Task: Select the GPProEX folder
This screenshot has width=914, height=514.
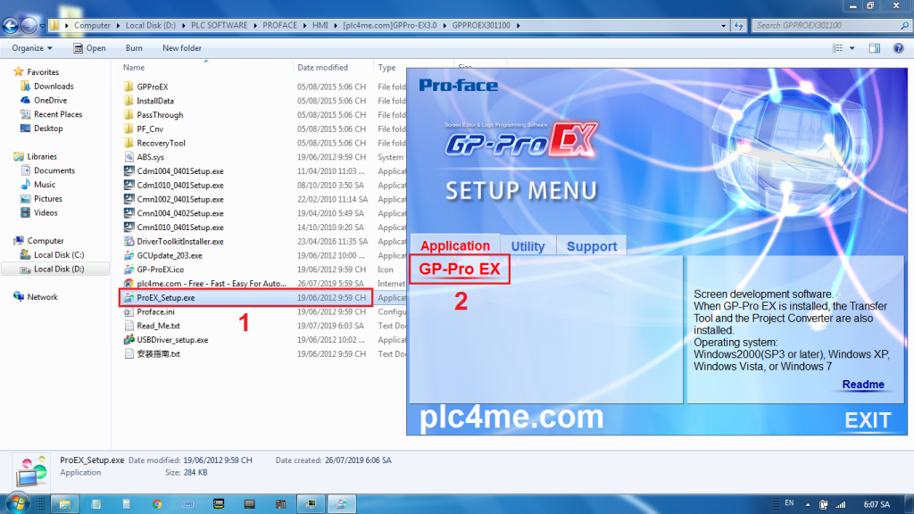Action: pos(152,87)
